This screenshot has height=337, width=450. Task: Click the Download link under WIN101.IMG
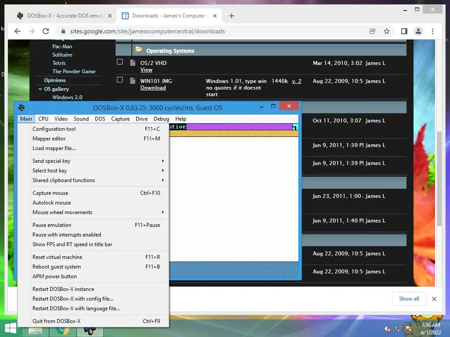tap(153, 88)
